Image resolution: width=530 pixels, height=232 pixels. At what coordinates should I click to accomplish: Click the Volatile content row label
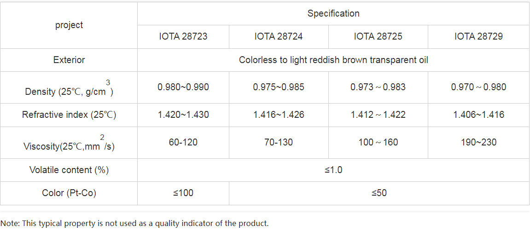point(69,170)
